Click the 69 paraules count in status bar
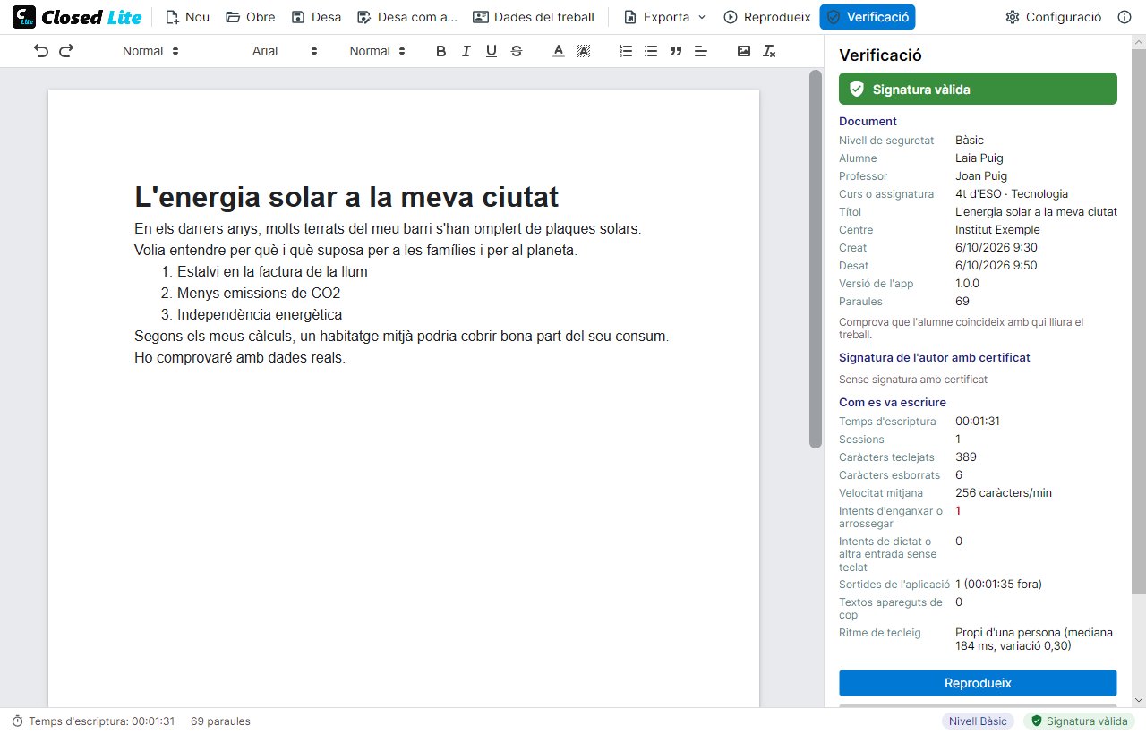The height and width of the screenshot is (734, 1146). pos(220,721)
